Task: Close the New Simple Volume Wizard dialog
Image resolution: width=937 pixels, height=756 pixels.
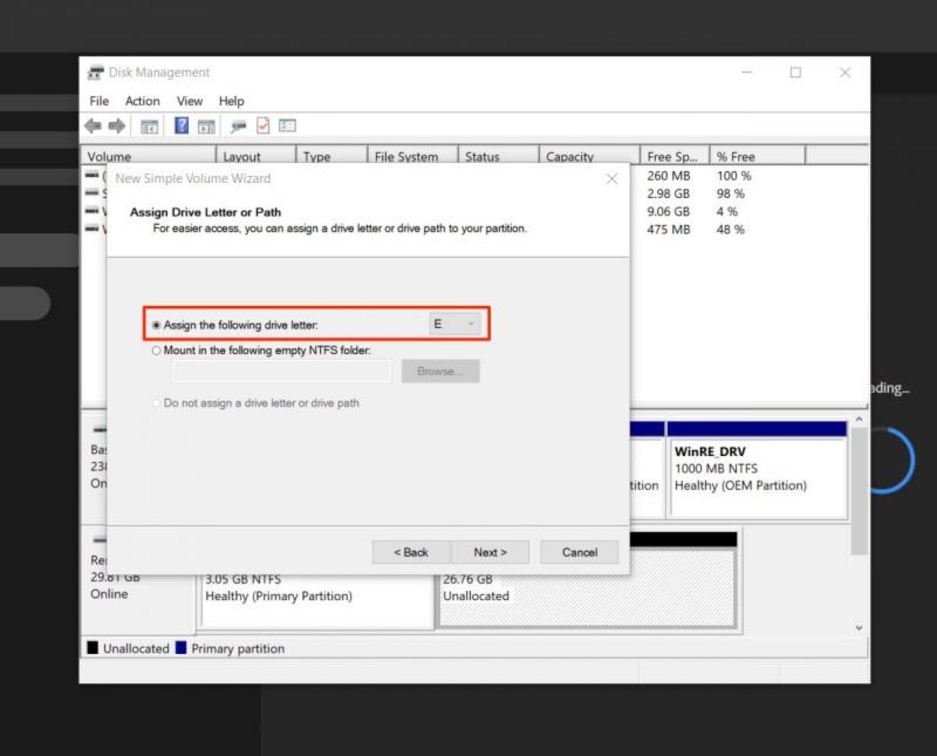Action: [x=611, y=179]
